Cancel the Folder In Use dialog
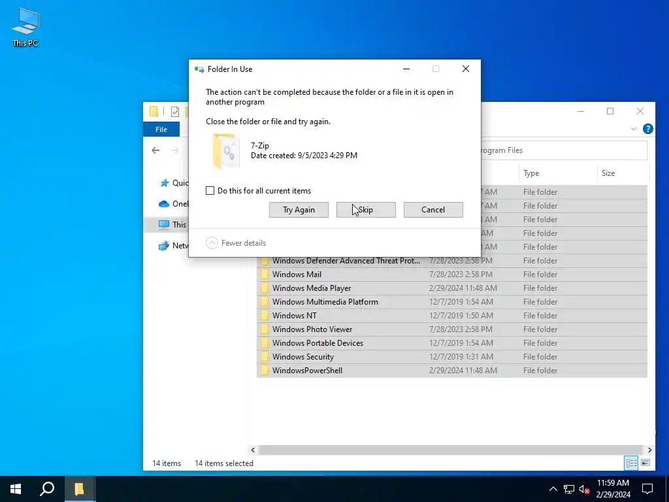Screen dimensions: 669x502 coord(433,210)
